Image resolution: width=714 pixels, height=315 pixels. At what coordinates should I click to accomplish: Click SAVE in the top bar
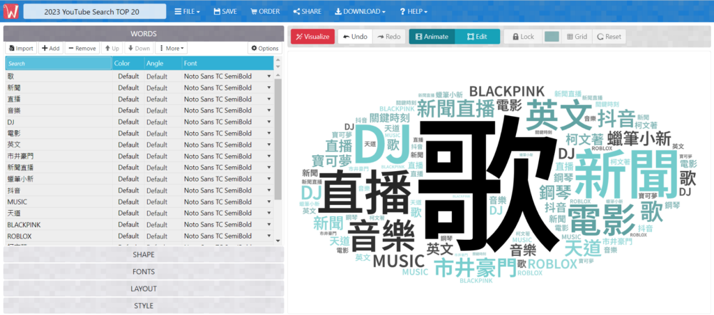pyautogui.click(x=225, y=11)
